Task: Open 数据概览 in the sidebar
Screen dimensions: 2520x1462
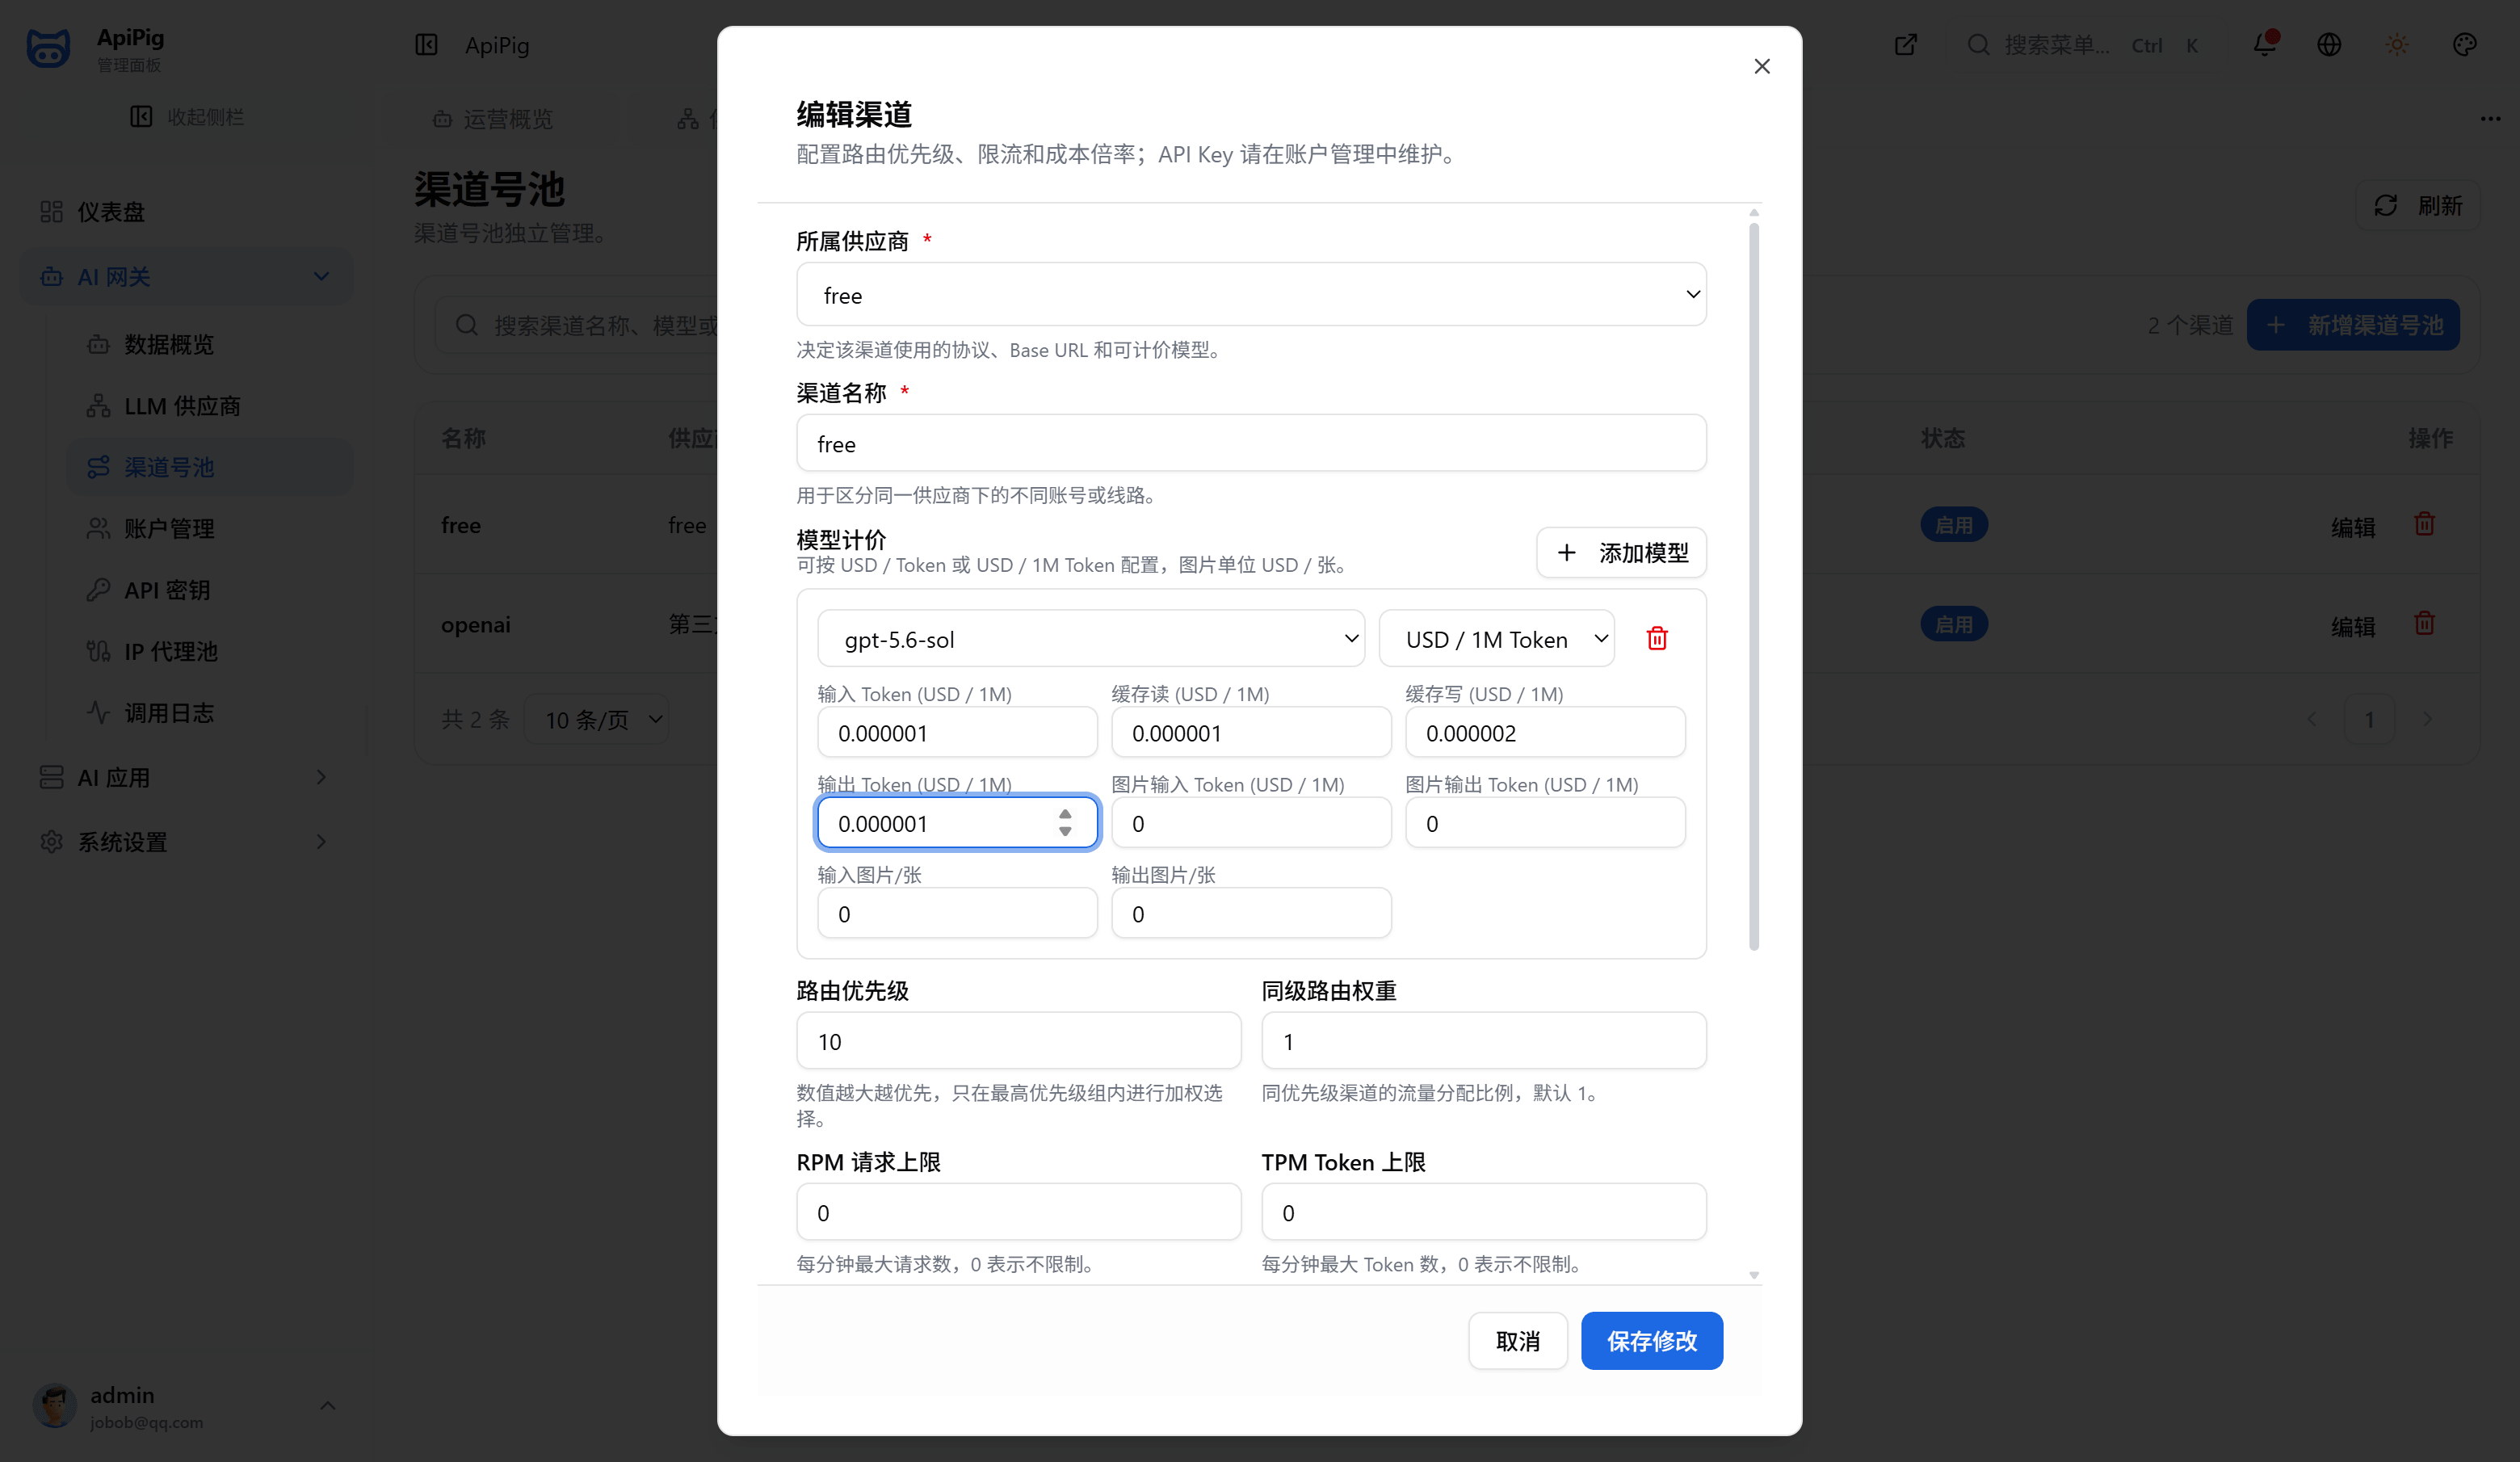Action: (x=209, y=344)
